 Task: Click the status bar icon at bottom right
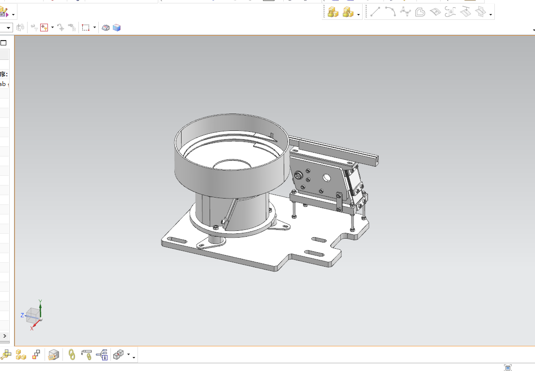point(508,368)
